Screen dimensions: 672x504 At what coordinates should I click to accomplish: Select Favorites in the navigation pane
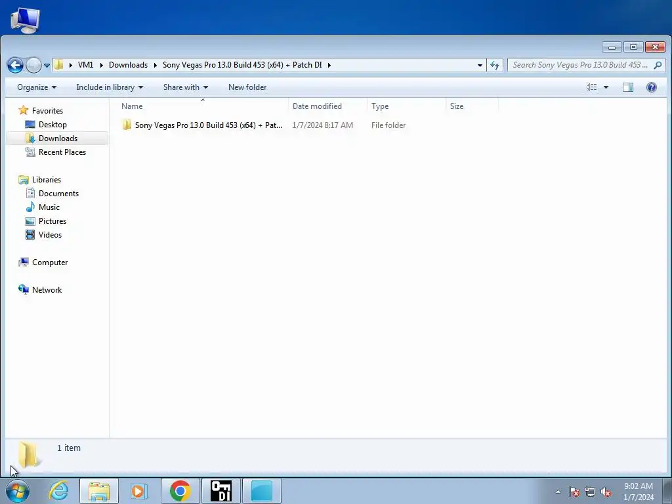(x=47, y=110)
